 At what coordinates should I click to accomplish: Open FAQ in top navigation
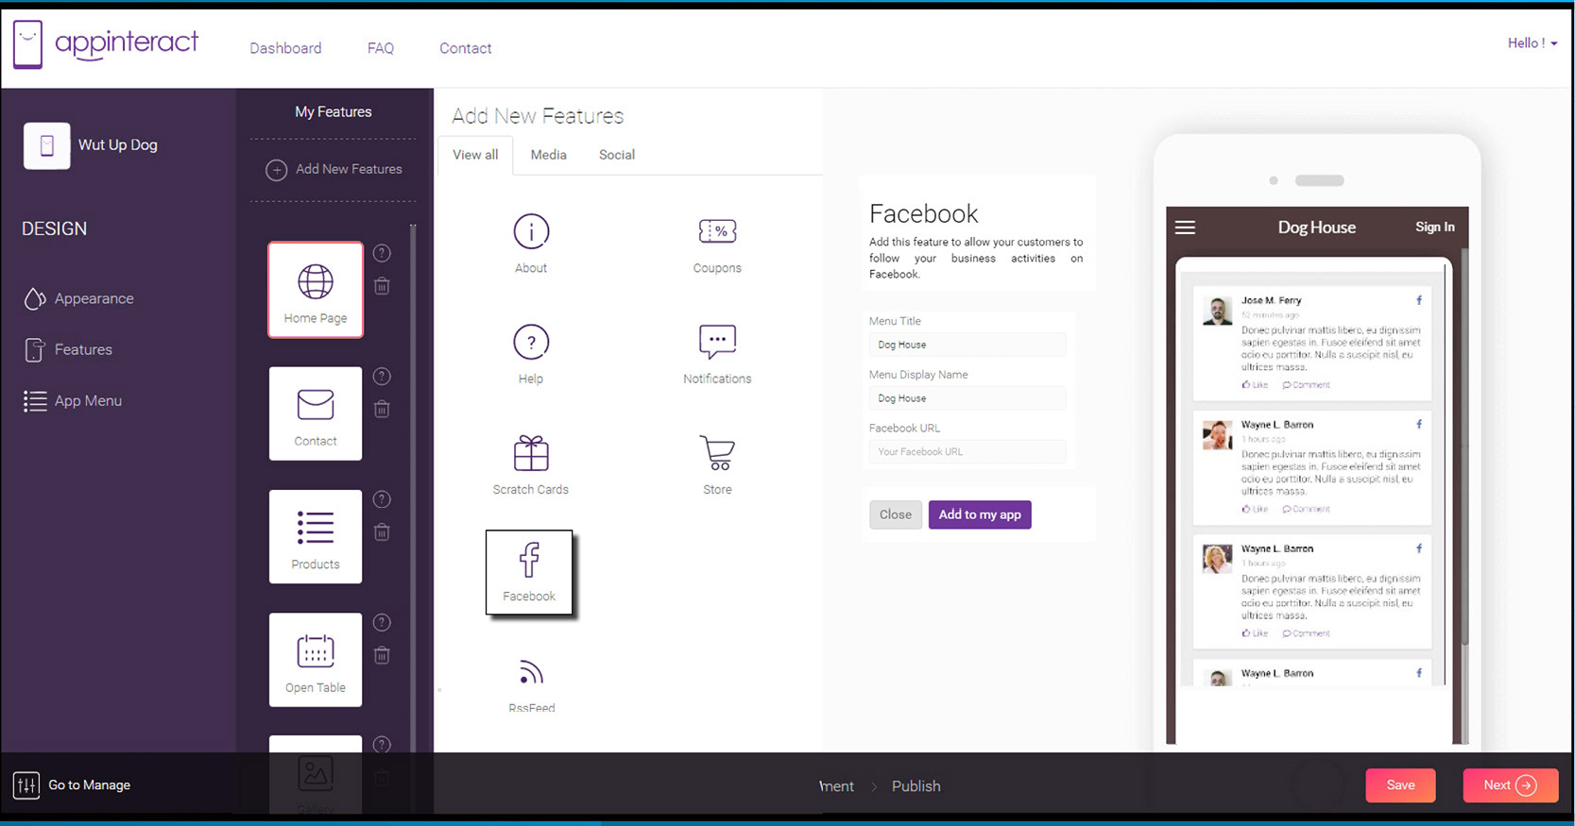[381, 48]
